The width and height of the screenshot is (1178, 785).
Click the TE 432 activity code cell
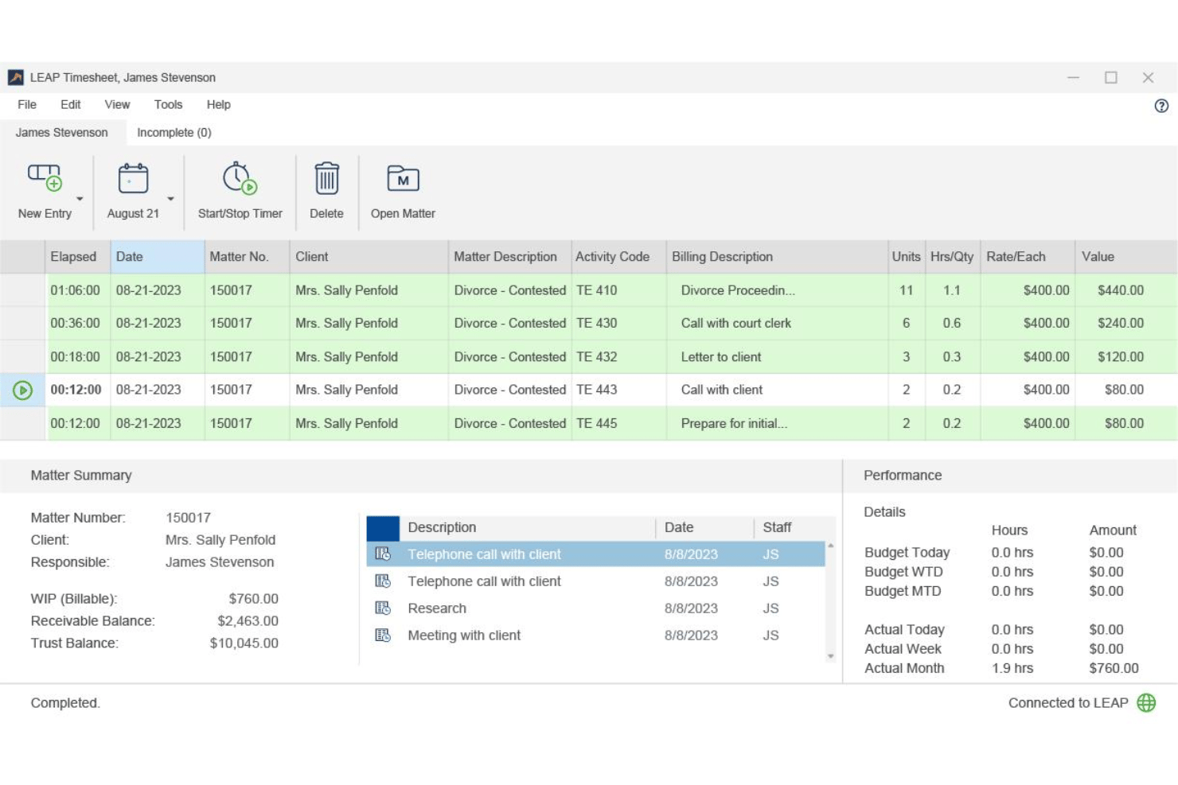618,357
